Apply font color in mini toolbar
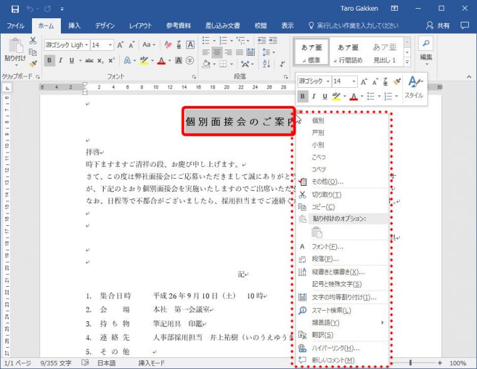 point(353,97)
